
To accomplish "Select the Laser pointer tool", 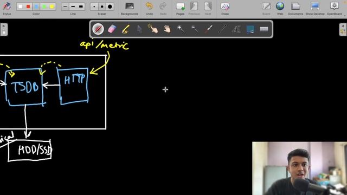I will tap(208, 29).
